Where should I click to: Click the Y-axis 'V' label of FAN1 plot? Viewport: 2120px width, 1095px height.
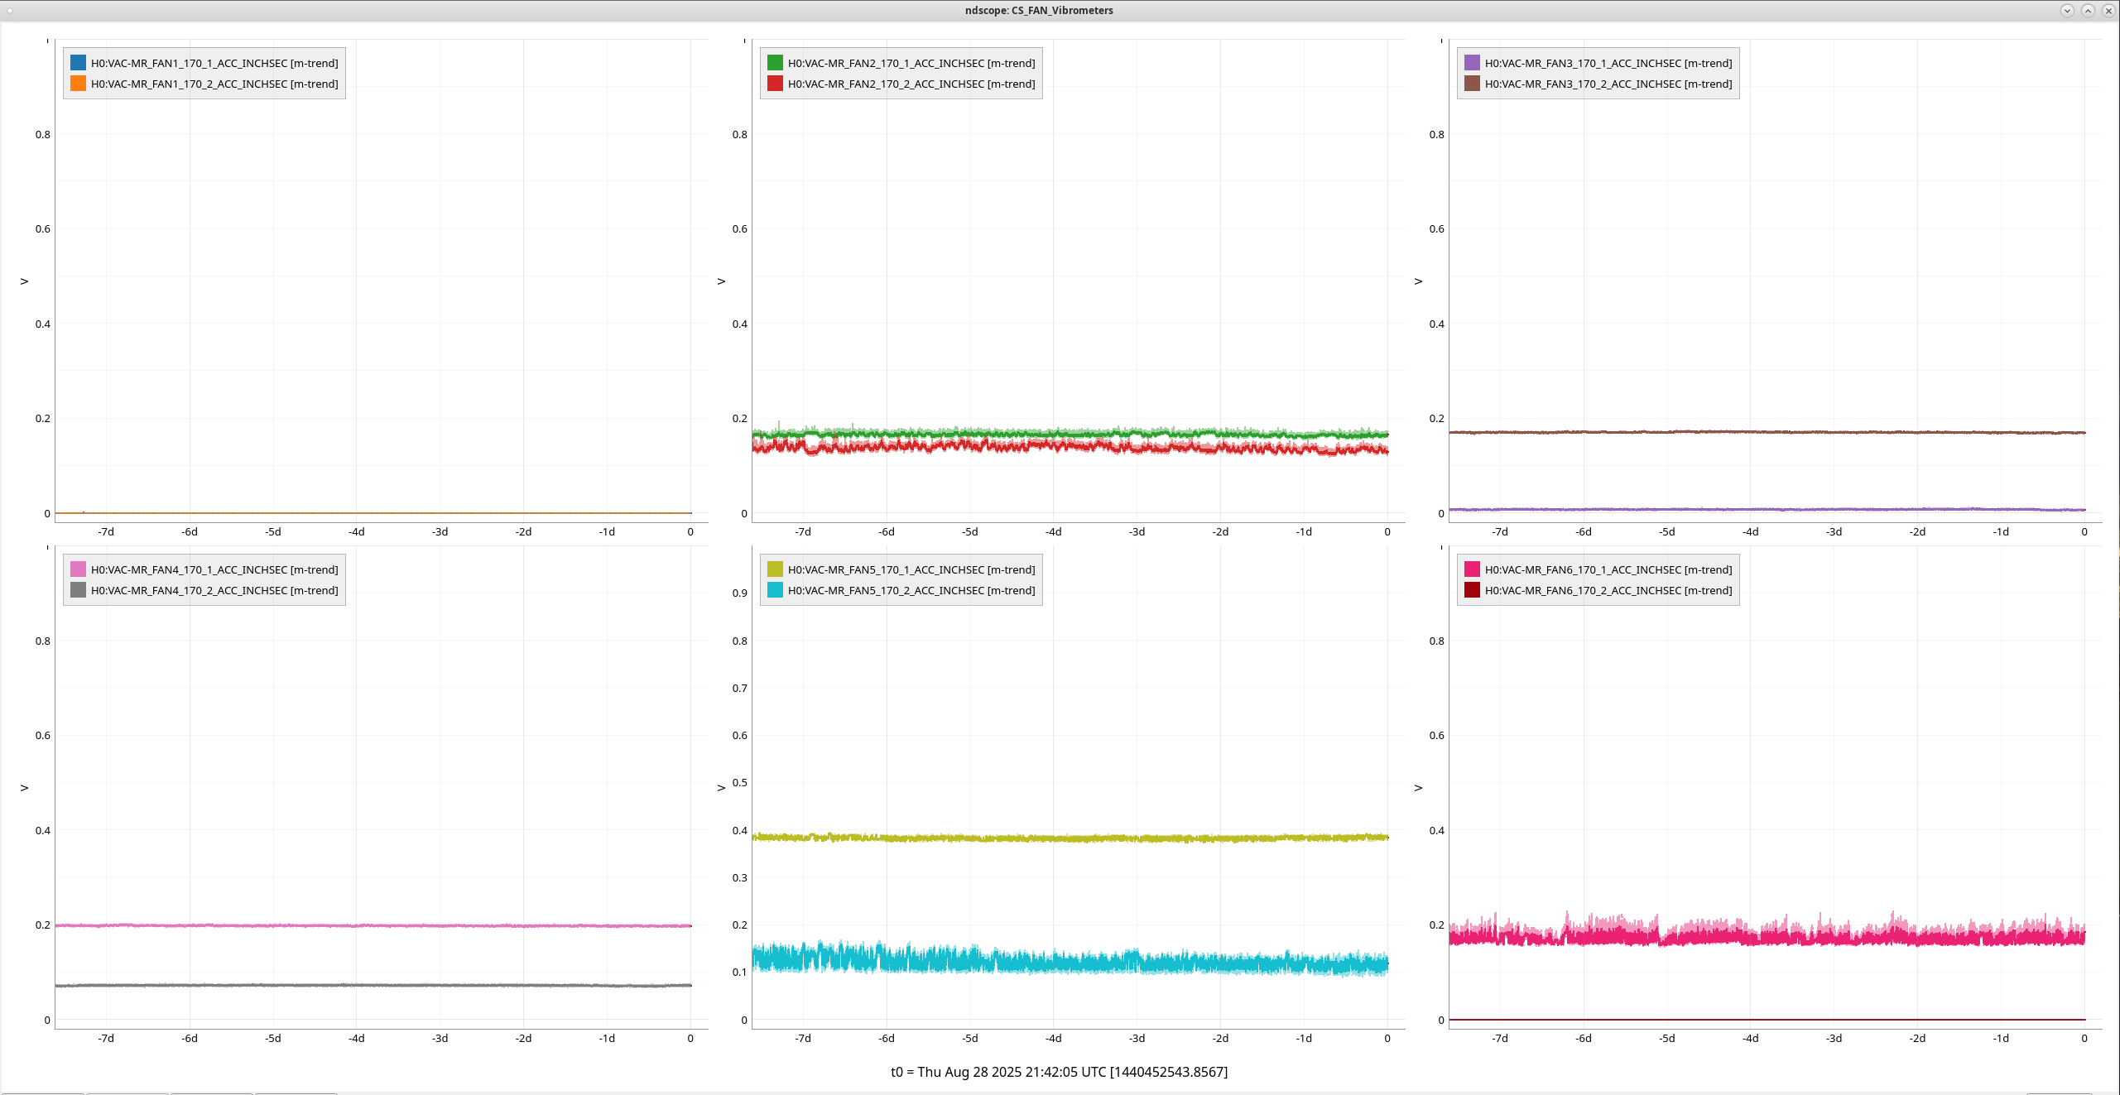[24, 281]
